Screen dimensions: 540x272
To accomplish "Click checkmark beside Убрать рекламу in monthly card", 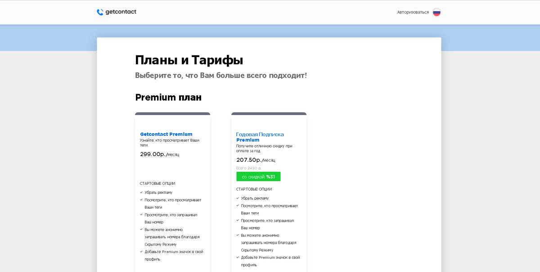I will tap(141, 192).
